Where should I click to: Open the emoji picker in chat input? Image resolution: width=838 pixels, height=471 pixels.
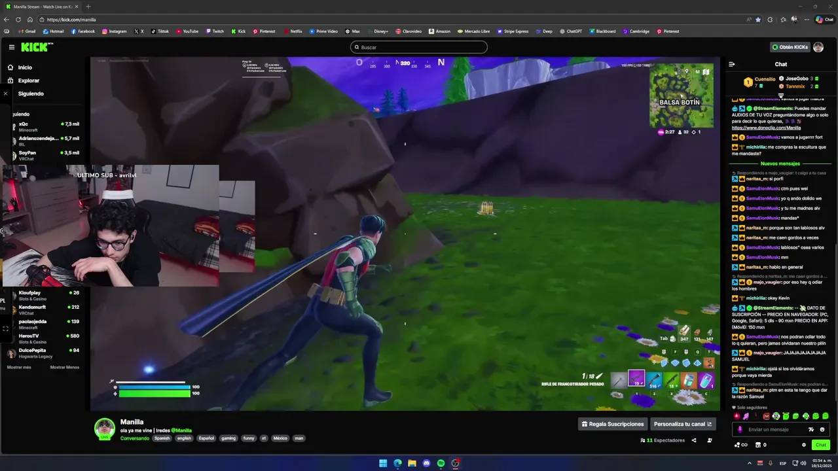pyautogui.click(x=822, y=430)
